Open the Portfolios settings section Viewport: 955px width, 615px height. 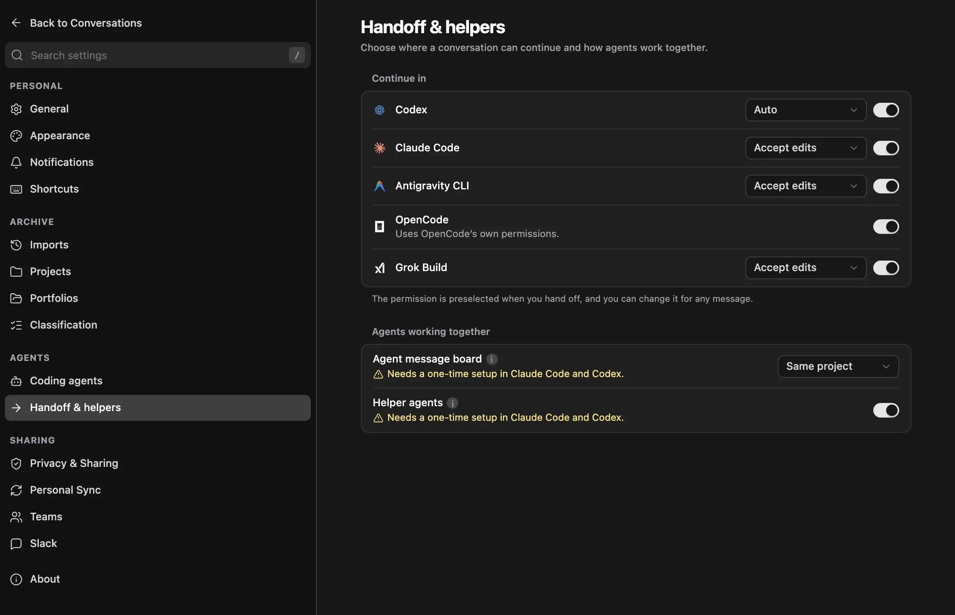157,298
